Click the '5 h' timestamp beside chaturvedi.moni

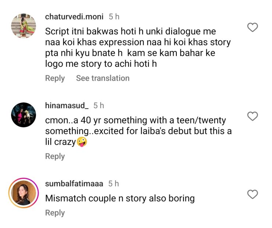pyautogui.click(x=114, y=16)
